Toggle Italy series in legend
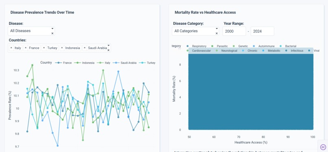This screenshot has width=328, height=152. 103,63
